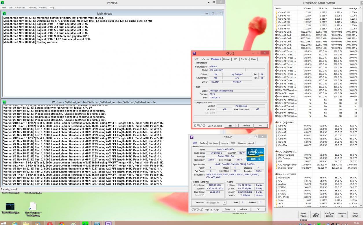The height and width of the screenshot is (225, 363).
Task: Switch to Memory tab in CPU-Z Mainboard window
Action: point(227,59)
